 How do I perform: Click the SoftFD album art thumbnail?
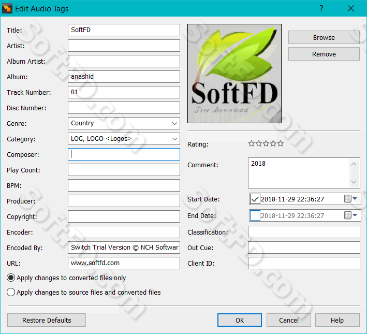(234, 74)
